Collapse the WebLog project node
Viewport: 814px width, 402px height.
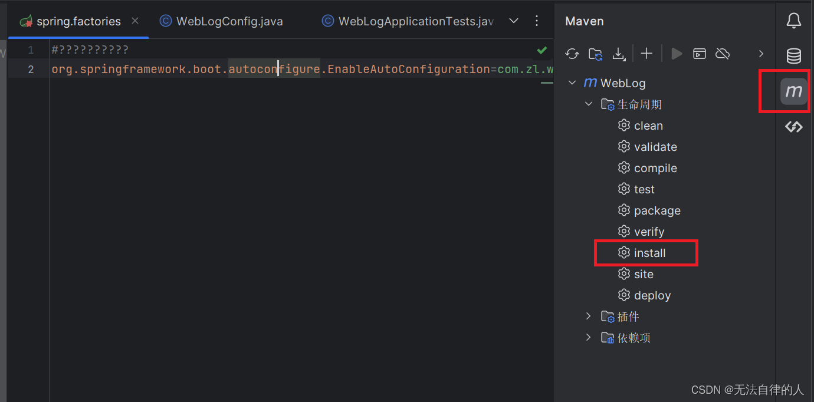click(x=572, y=83)
